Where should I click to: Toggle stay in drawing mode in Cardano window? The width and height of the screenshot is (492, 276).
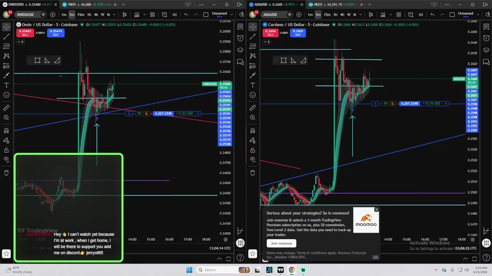253,141
